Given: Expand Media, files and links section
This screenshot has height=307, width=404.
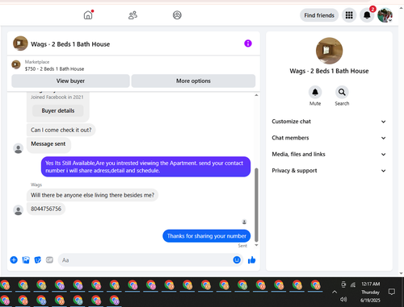Looking at the screenshot, I should (329, 154).
